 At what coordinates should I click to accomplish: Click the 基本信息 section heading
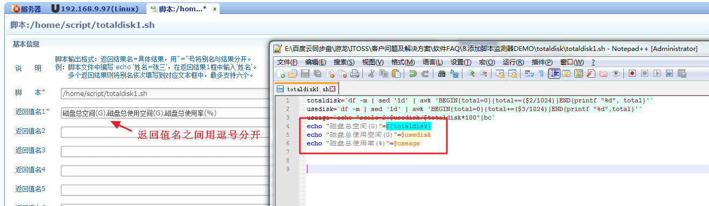[x=26, y=44]
